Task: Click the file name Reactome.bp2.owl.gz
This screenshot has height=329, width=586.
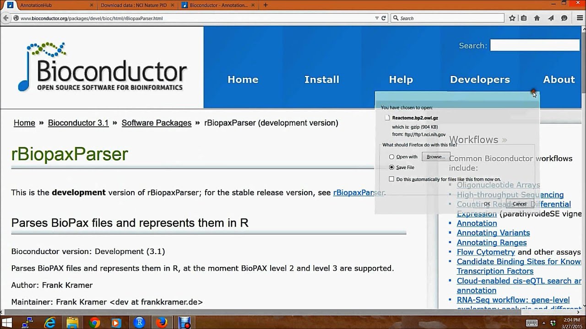Action: (x=415, y=118)
